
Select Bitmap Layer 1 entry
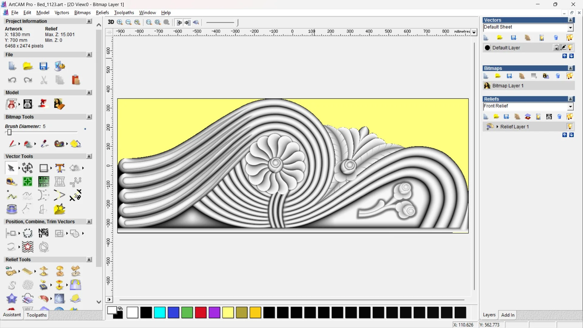(x=508, y=86)
